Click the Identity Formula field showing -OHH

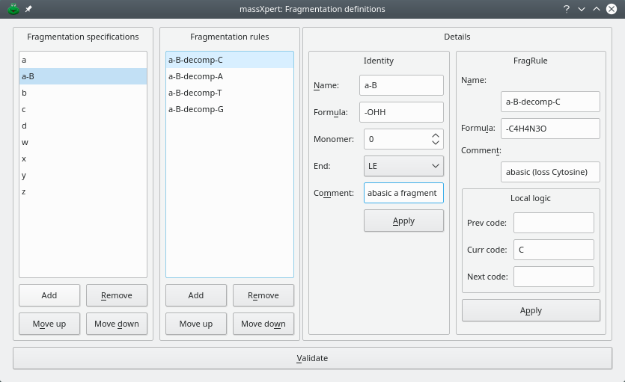tap(401, 112)
